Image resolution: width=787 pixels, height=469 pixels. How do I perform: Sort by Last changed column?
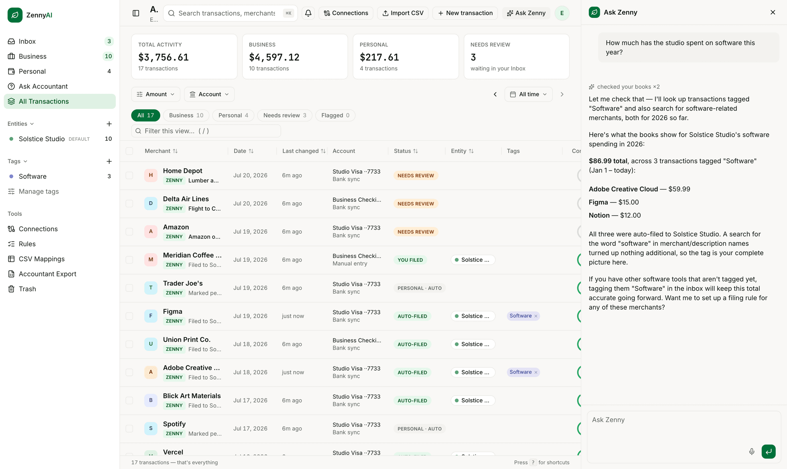tap(304, 151)
